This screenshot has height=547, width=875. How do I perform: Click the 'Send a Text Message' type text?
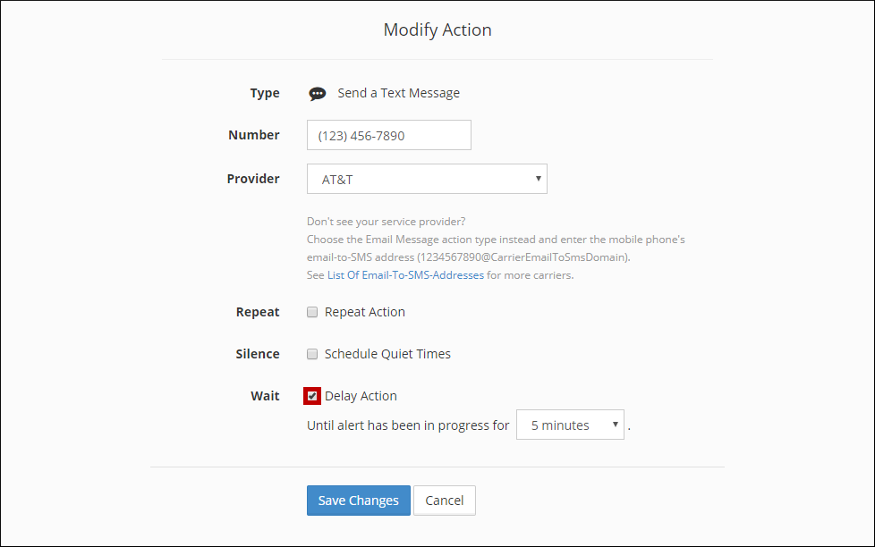(x=398, y=93)
